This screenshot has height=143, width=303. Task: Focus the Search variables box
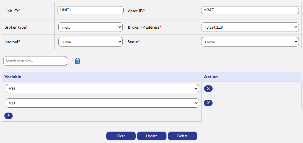click(35, 61)
